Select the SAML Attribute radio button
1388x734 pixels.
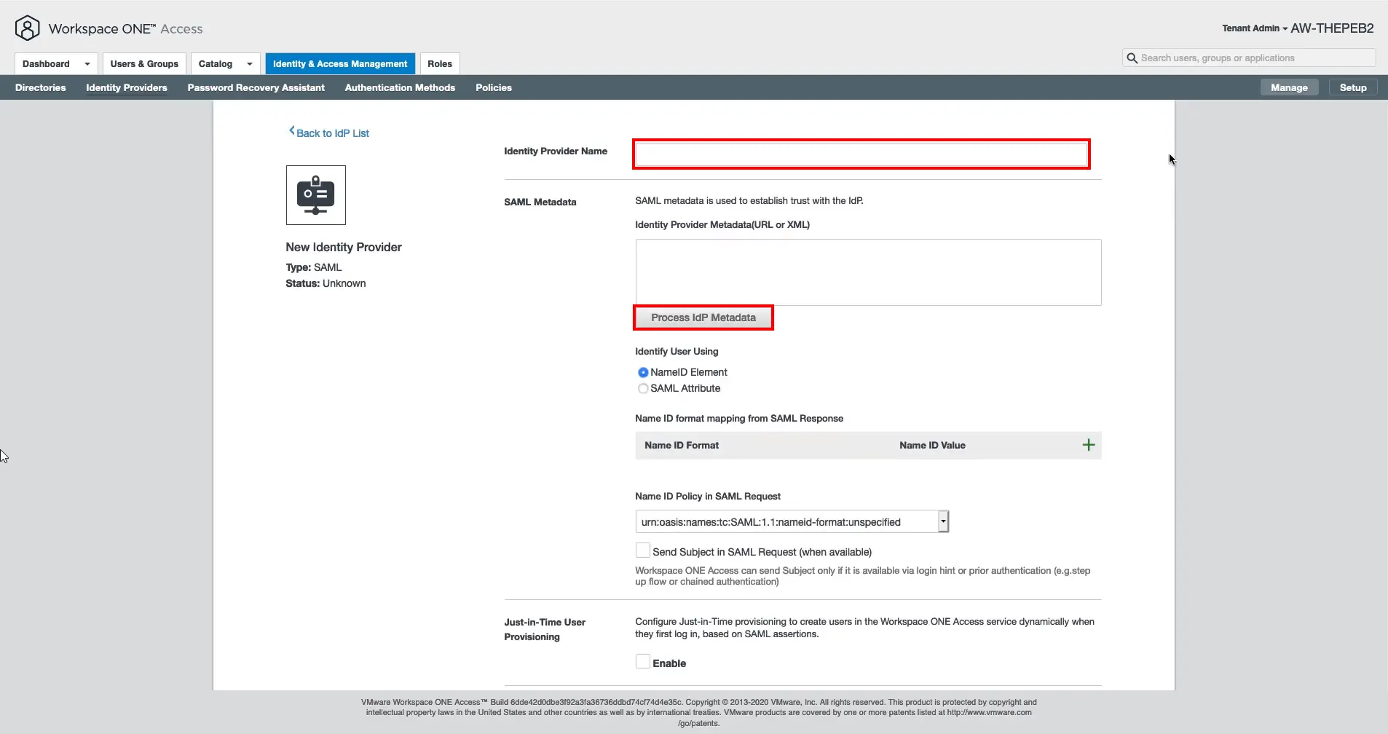(x=643, y=389)
